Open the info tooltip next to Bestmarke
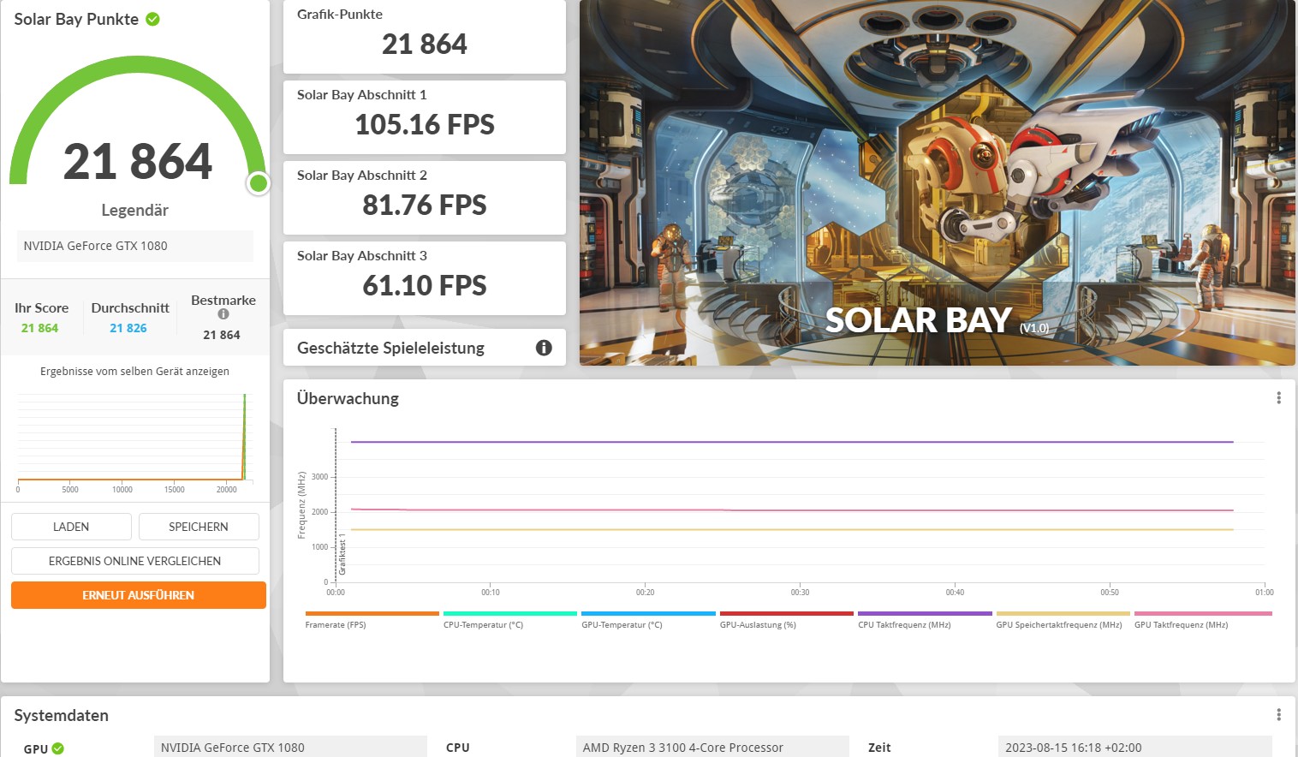Image resolution: width=1298 pixels, height=757 pixels. [x=223, y=315]
